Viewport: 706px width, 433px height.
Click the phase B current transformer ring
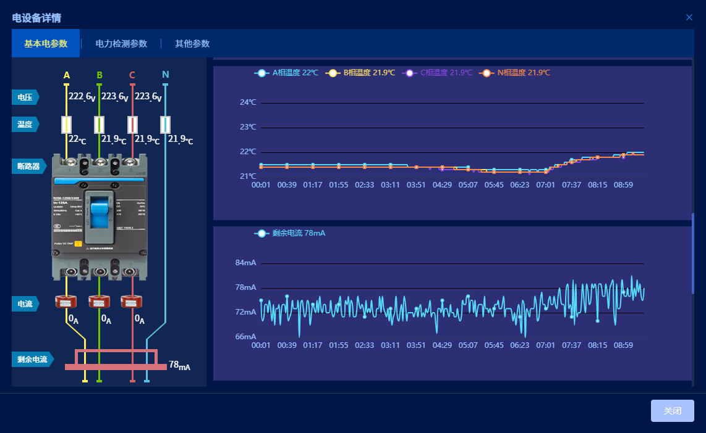(99, 301)
